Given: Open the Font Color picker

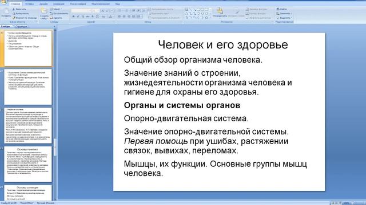Looking at the screenshot, I should coord(110,17).
